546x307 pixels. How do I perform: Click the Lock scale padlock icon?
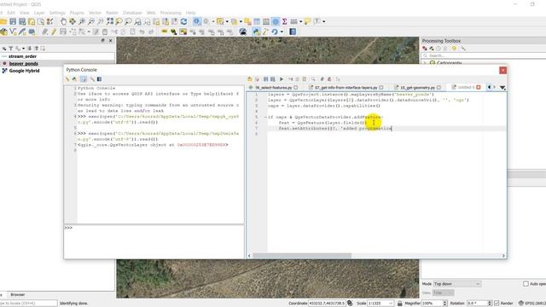coord(400,304)
